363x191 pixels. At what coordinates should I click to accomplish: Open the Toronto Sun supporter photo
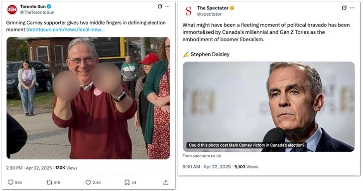click(x=88, y=98)
